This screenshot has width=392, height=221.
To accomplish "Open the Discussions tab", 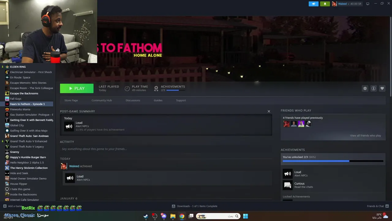I will click(x=133, y=100).
